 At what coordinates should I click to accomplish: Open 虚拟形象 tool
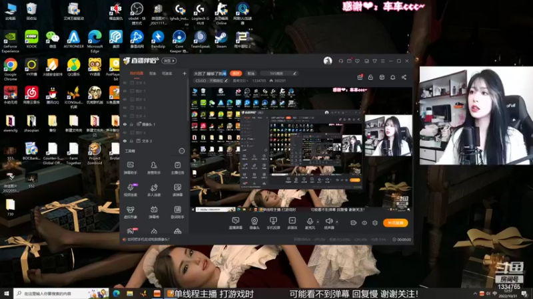(130, 212)
